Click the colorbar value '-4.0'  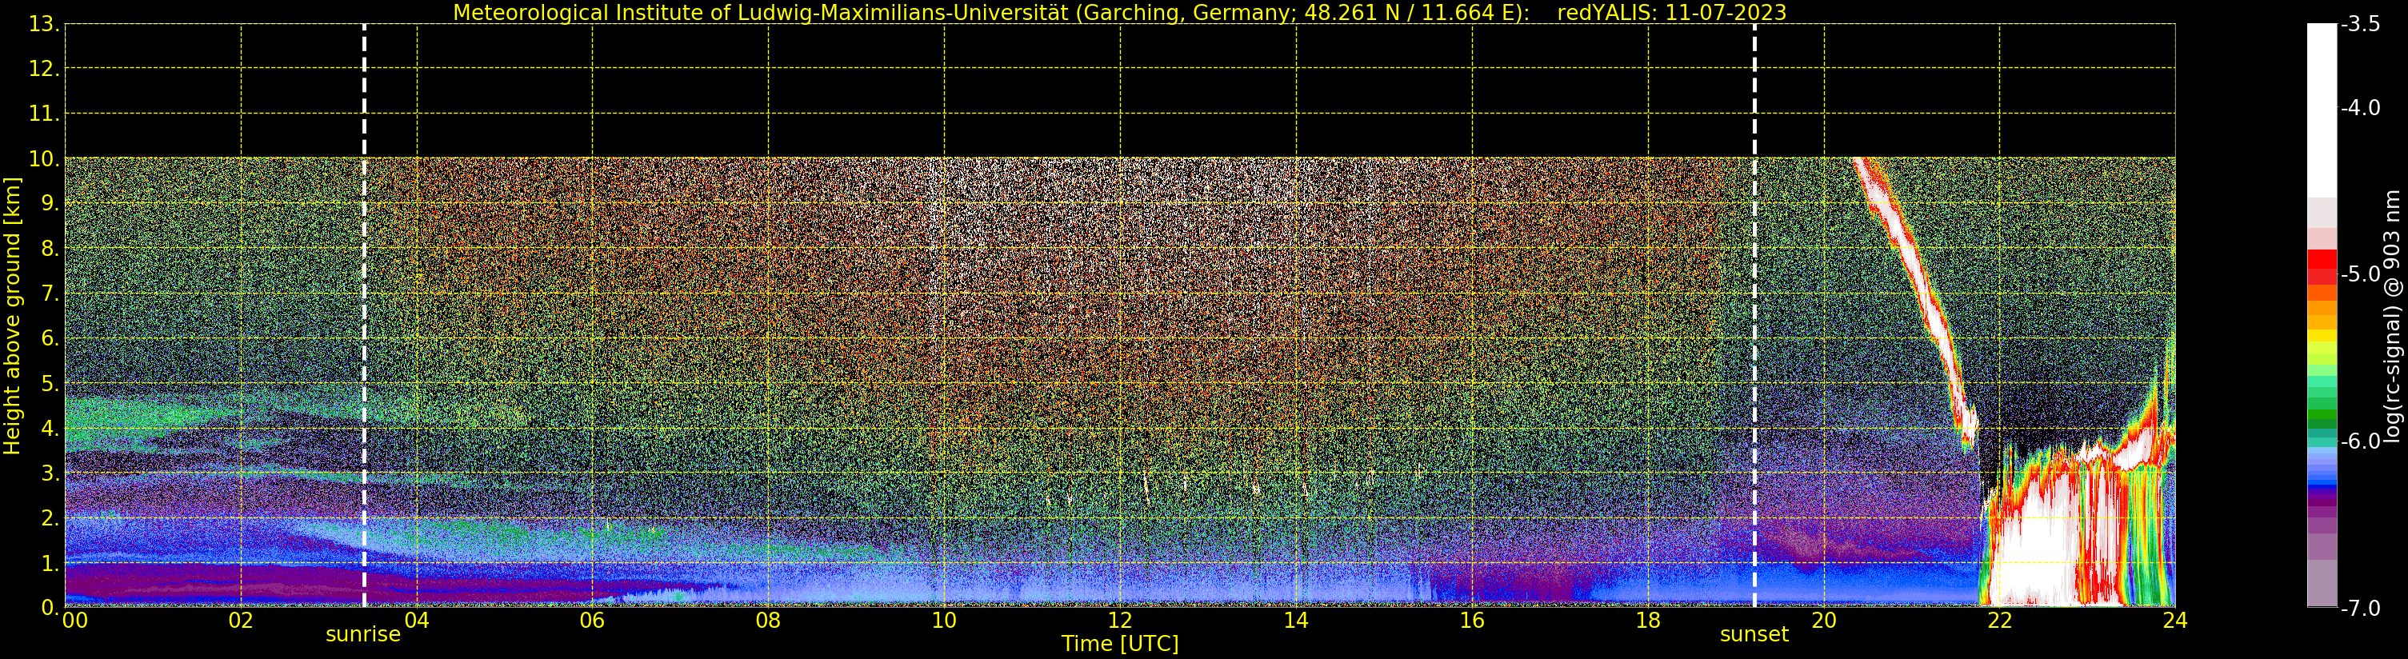2360,107
